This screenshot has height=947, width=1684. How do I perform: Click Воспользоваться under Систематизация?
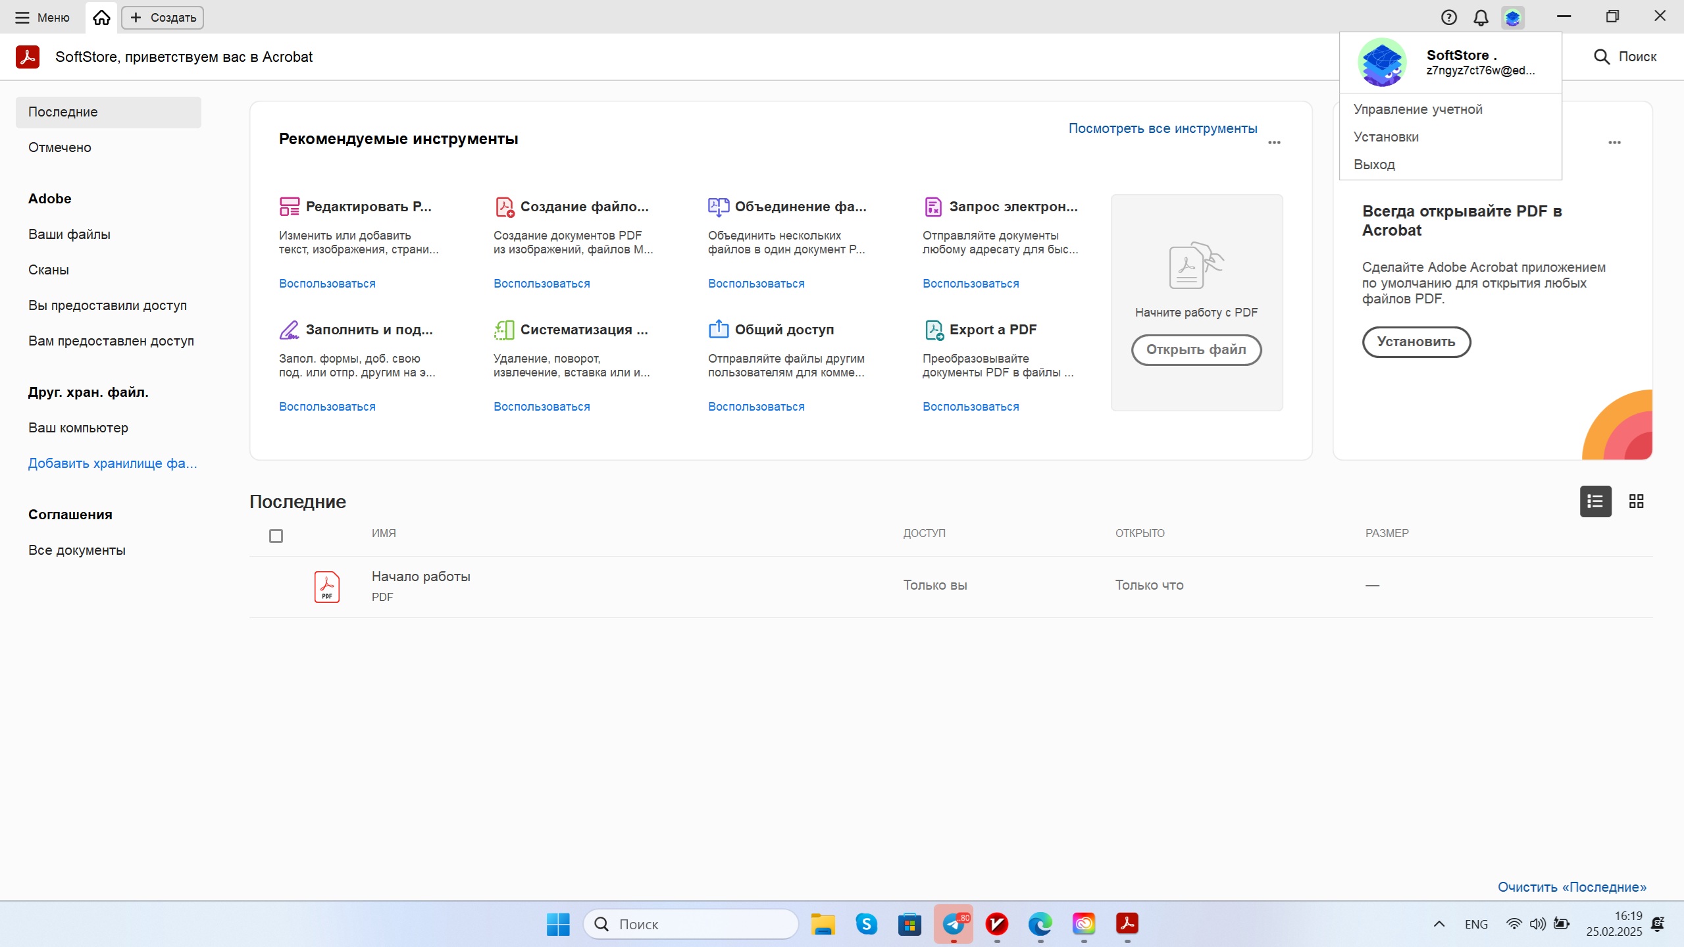coord(542,407)
